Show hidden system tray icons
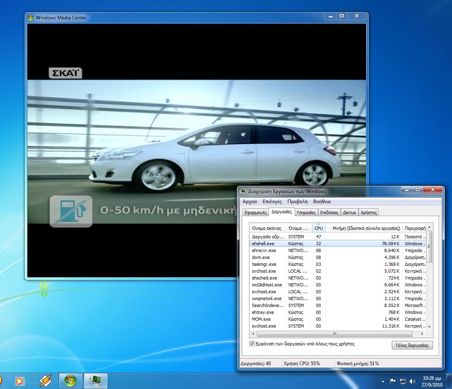The width and height of the screenshot is (452, 389). click(383, 381)
